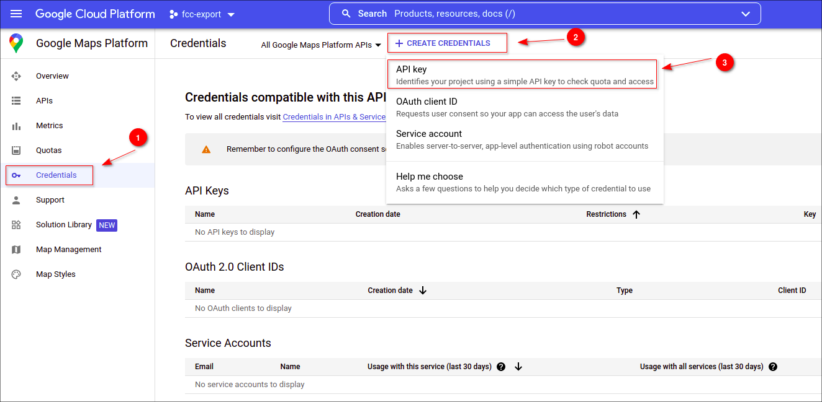The height and width of the screenshot is (402, 822).
Task: Open Solution Library in the sidebar
Action: point(78,225)
